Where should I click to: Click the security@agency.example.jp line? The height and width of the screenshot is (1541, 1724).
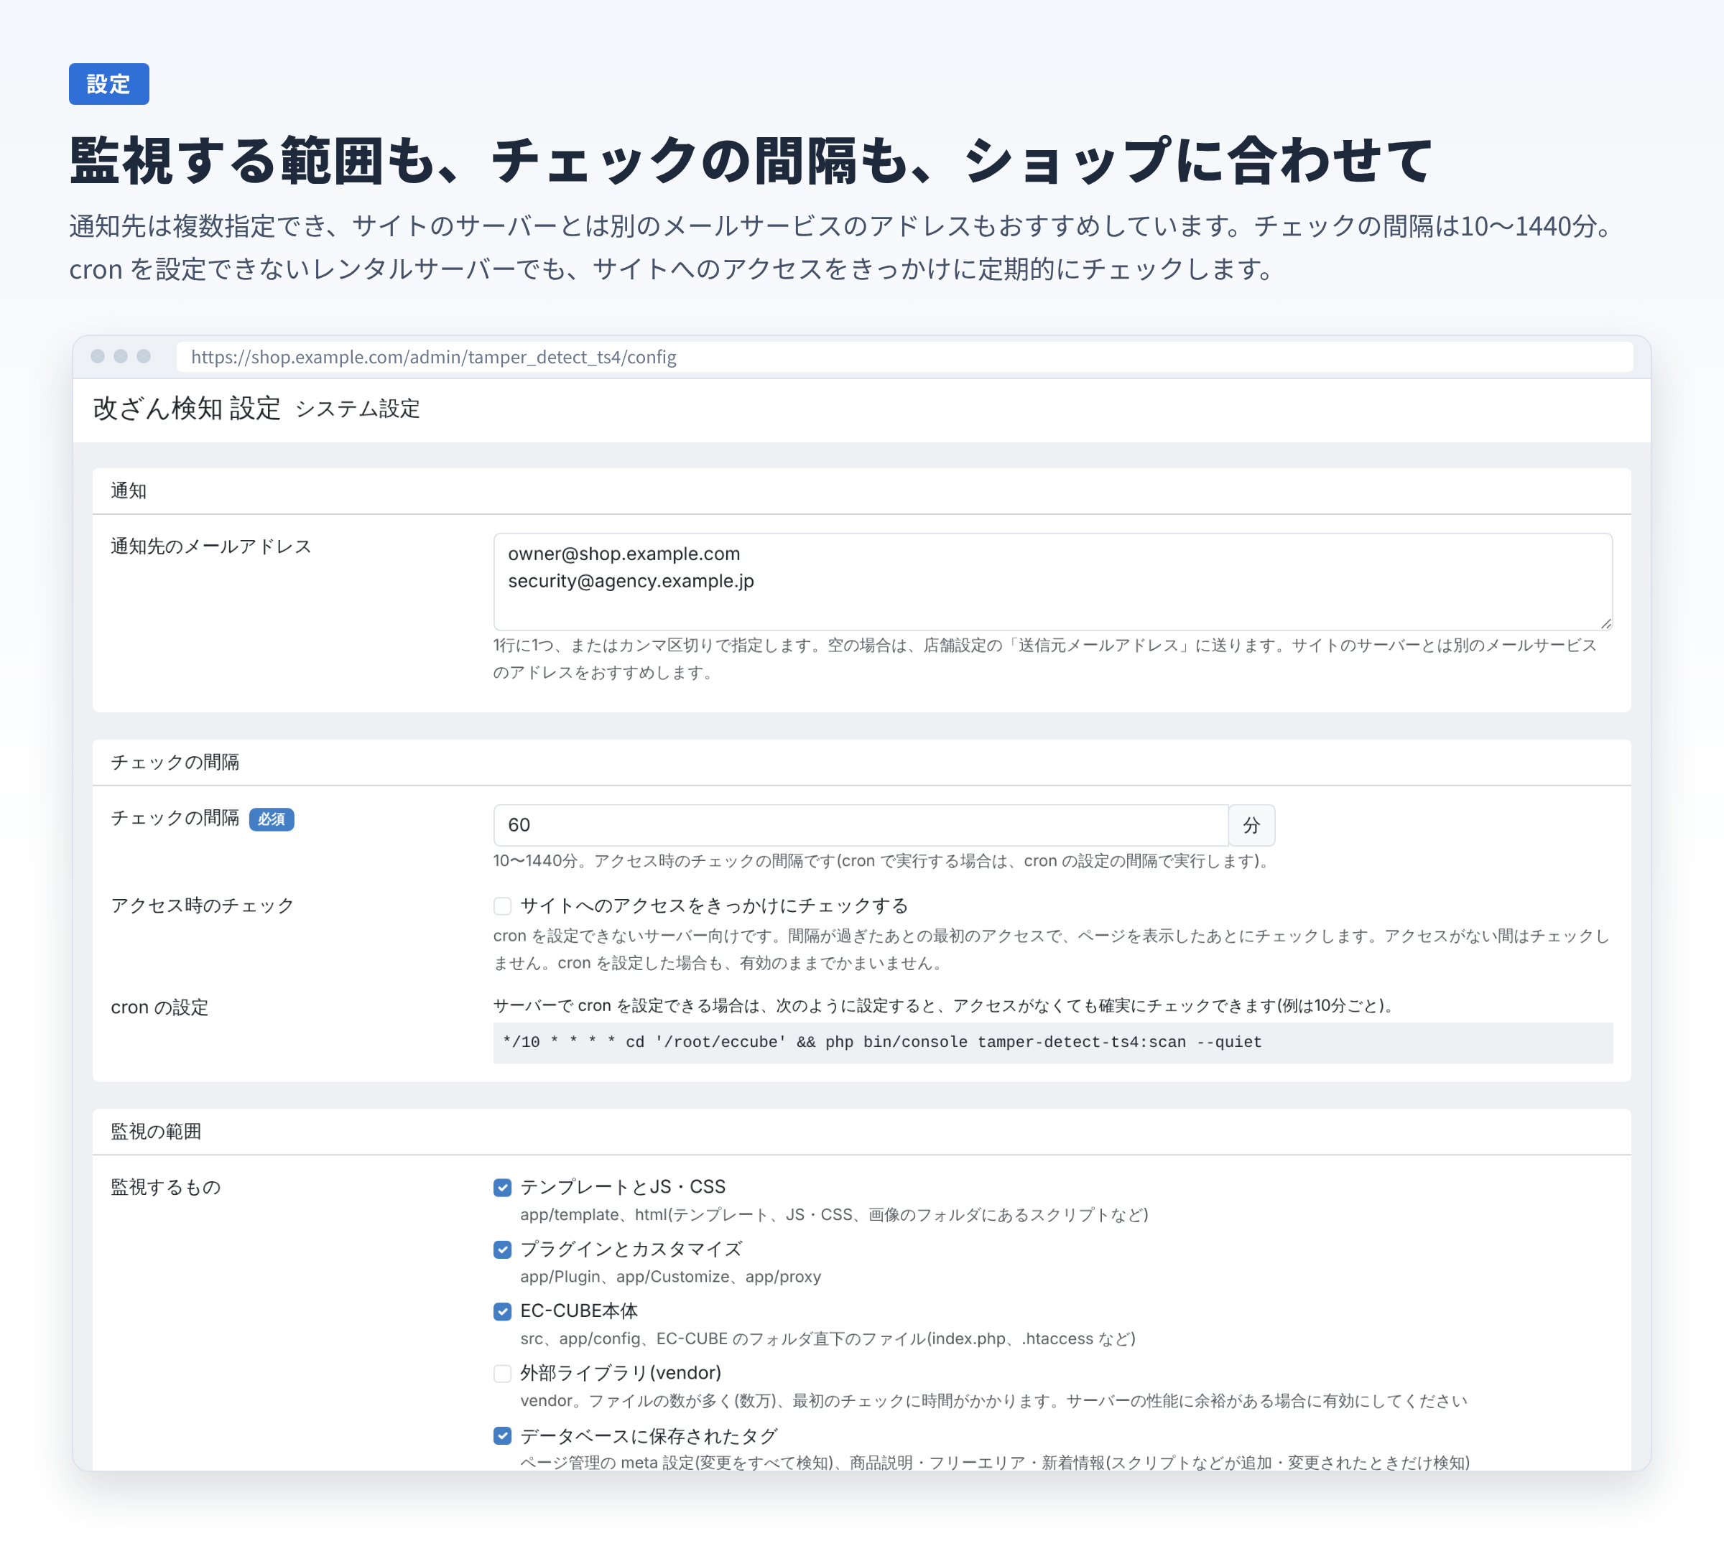631,581
